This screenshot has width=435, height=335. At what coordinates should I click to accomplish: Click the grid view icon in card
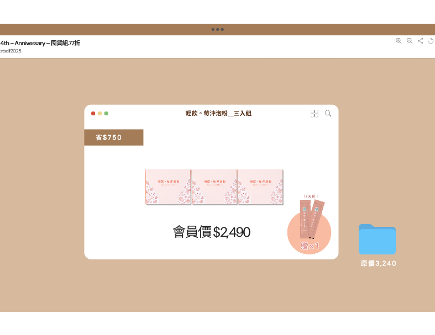point(315,114)
